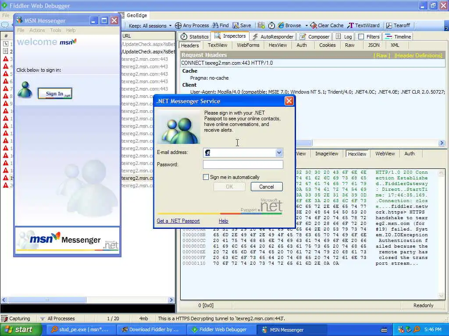The image size is (449, 336).
Task: Click camera screenshot icon beside Save
Action: tap(261, 25)
